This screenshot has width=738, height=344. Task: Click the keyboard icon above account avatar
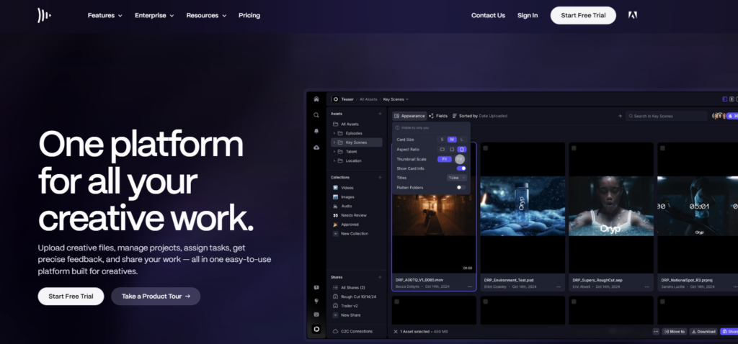pyautogui.click(x=316, y=314)
